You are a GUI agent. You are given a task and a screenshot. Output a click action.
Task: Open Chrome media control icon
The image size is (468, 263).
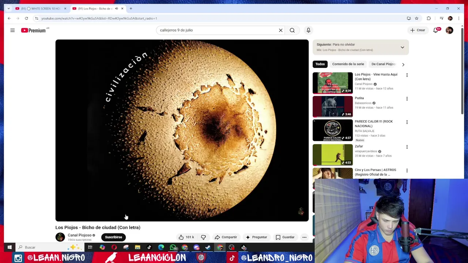coord(441,18)
